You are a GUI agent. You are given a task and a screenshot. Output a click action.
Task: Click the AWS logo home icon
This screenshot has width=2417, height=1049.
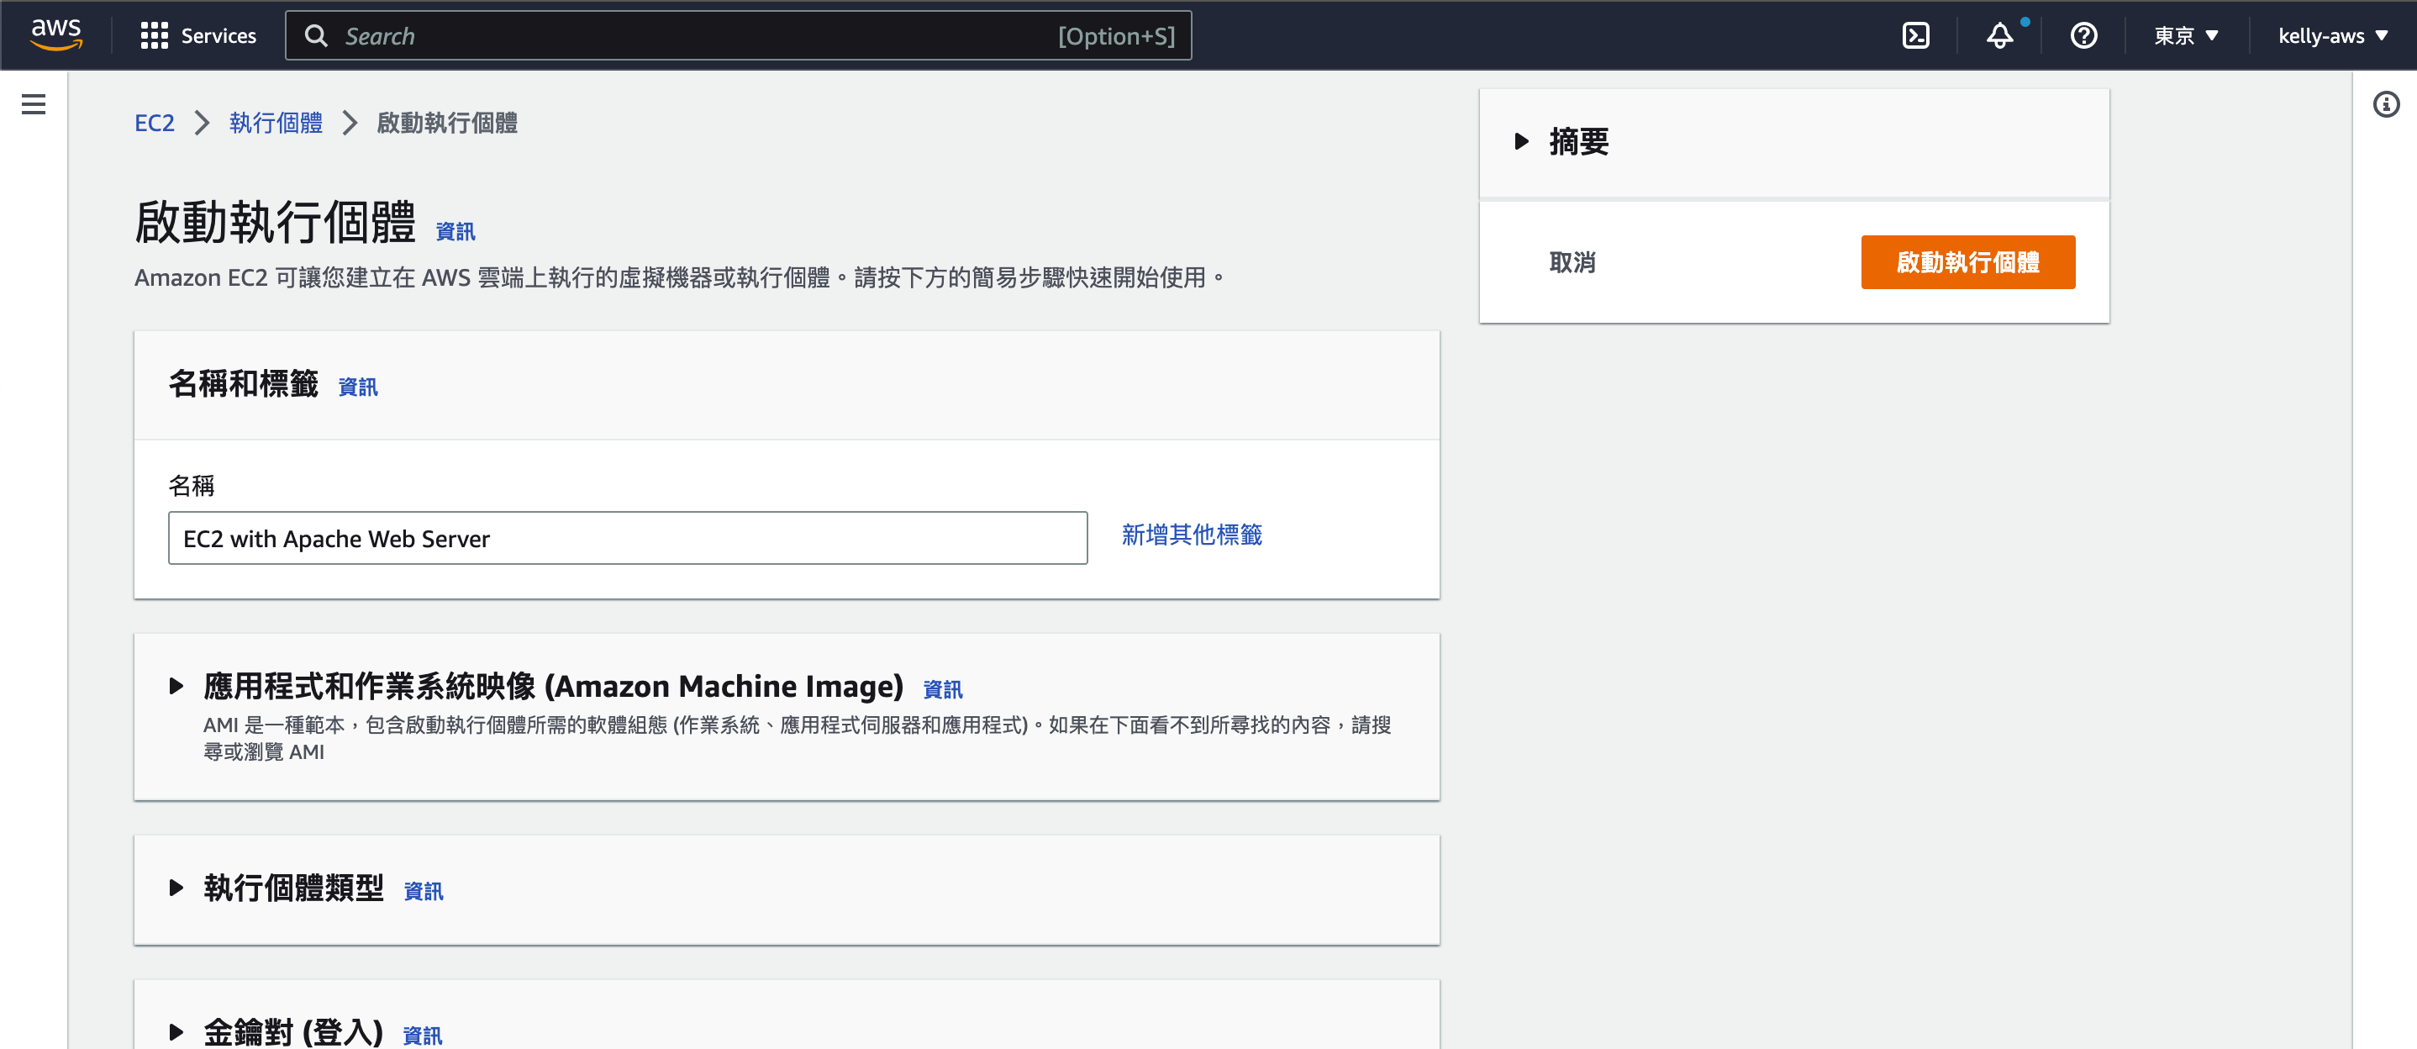click(x=56, y=34)
